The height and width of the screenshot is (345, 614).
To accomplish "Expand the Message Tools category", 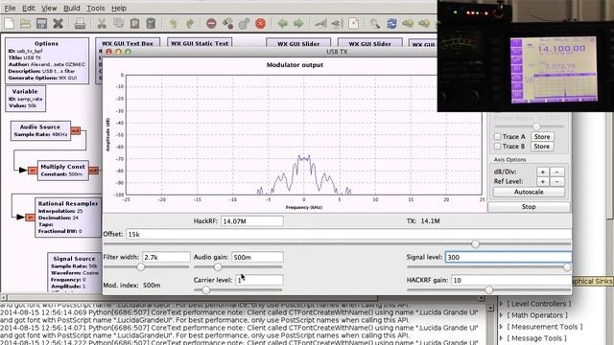I will [x=501, y=338].
